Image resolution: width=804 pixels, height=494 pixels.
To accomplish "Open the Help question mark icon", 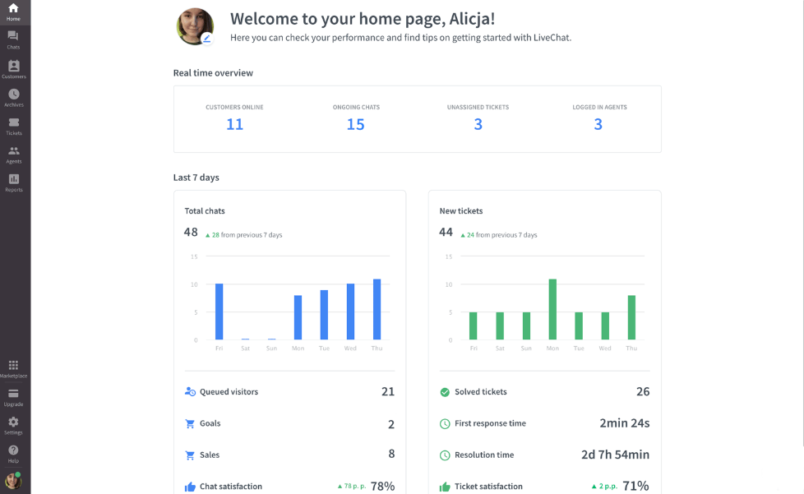I will pos(13,452).
